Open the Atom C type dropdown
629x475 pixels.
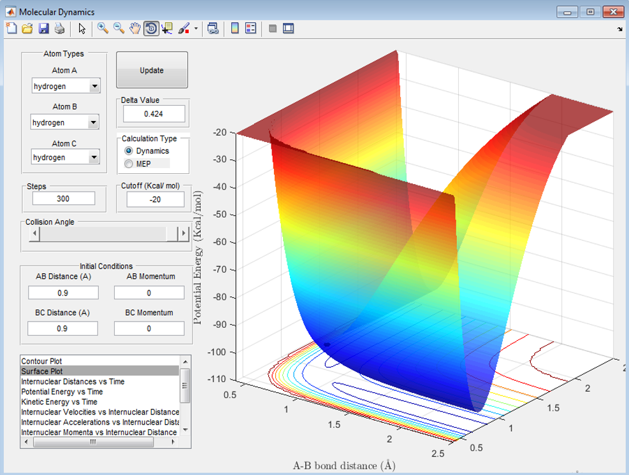coord(65,157)
